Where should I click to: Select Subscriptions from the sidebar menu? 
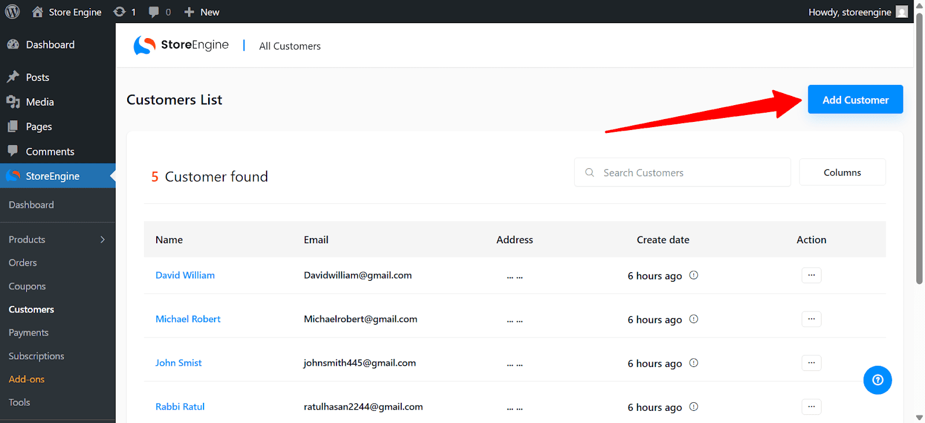(36, 356)
